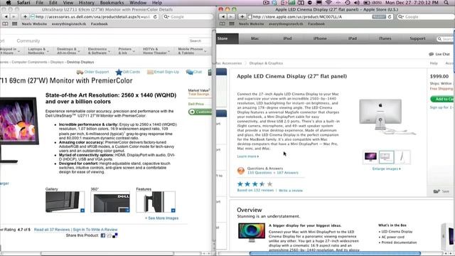Click the Apple Store URL address field
The image size is (455, 256).
(320, 17)
